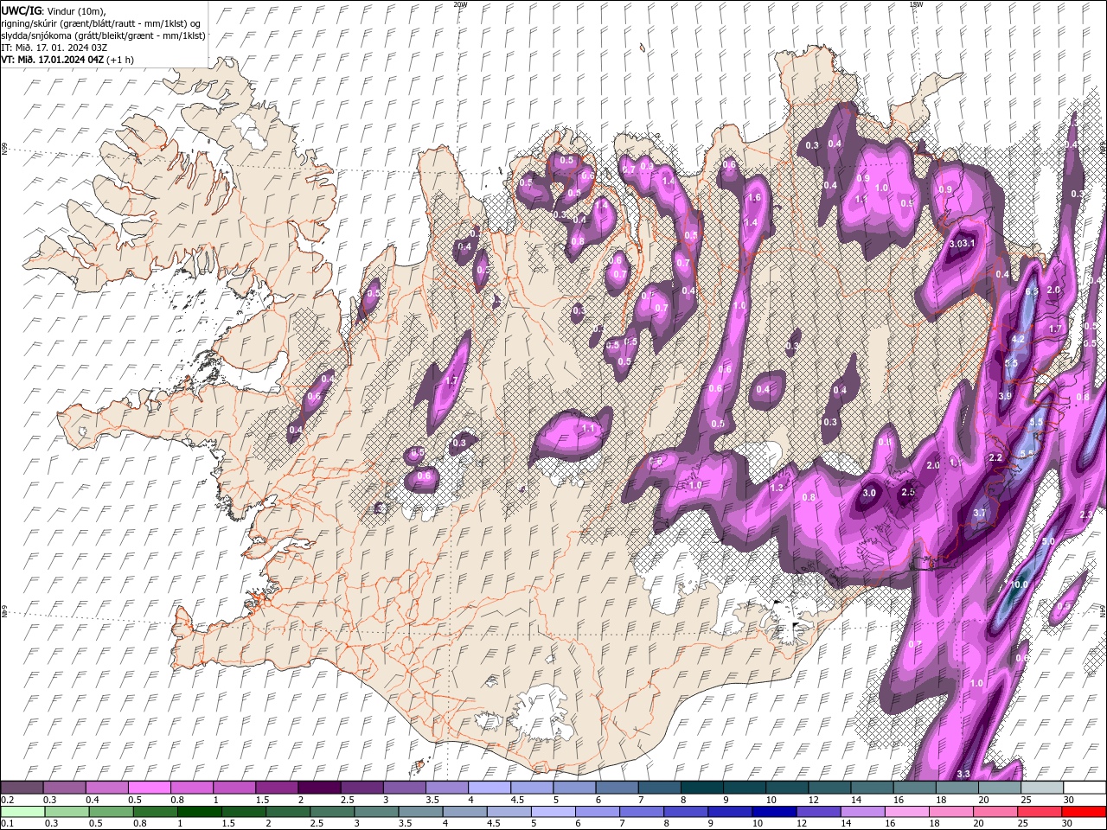Click the navy blue 10–12 rain legend swatch
The width and height of the screenshot is (1107, 830).
click(772, 812)
